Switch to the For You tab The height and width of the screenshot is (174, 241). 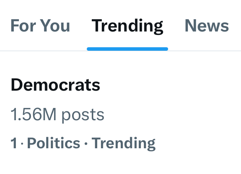point(40,26)
